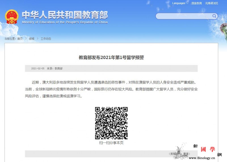Click the national emblem logo
Viewport: 227px width, 162px height.
pyautogui.click(x=12, y=17)
